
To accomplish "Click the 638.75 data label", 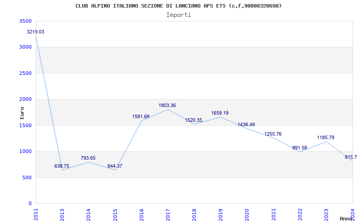I will coord(62,166).
